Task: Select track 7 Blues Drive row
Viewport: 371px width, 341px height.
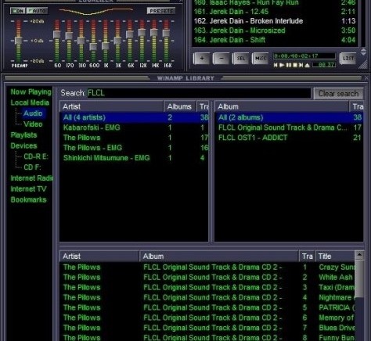Action: tap(207, 328)
